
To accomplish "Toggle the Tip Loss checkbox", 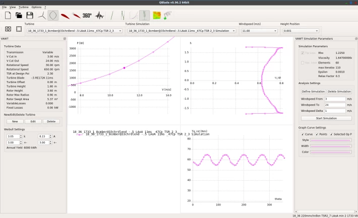I will (303, 53).
